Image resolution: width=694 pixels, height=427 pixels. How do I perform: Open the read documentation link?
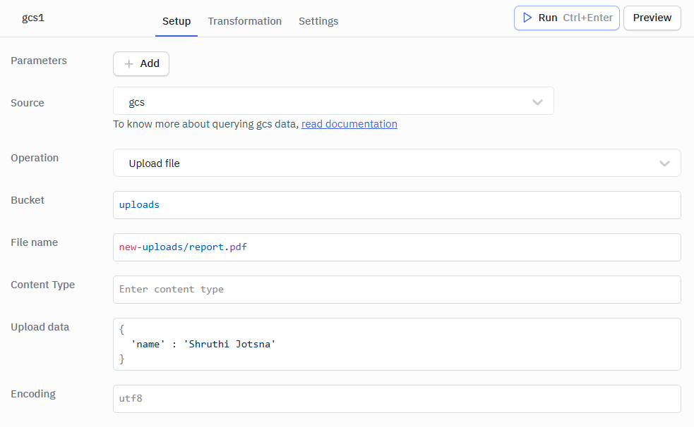tap(349, 124)
